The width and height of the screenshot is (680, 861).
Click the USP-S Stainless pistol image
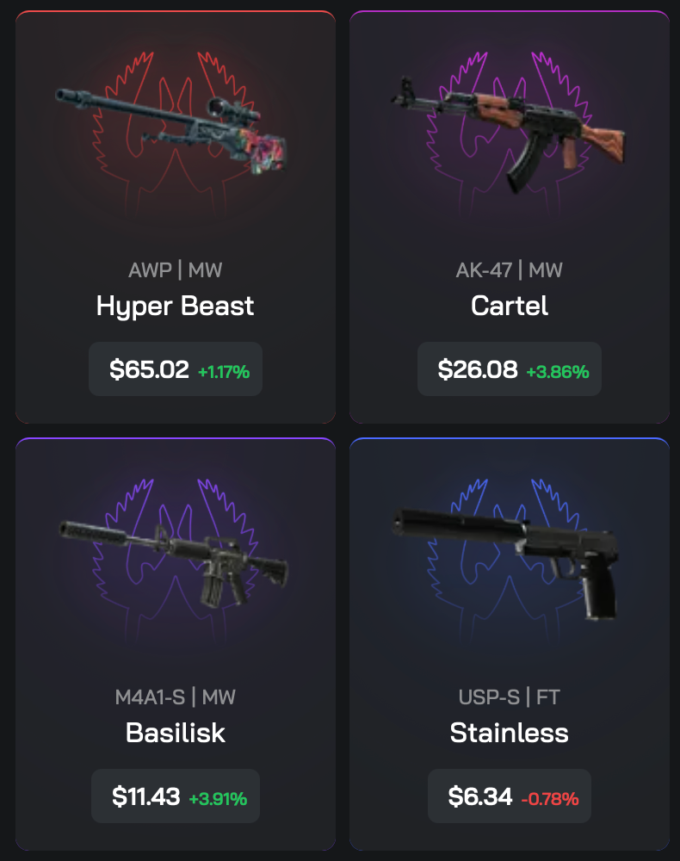(x=506, y=564)
